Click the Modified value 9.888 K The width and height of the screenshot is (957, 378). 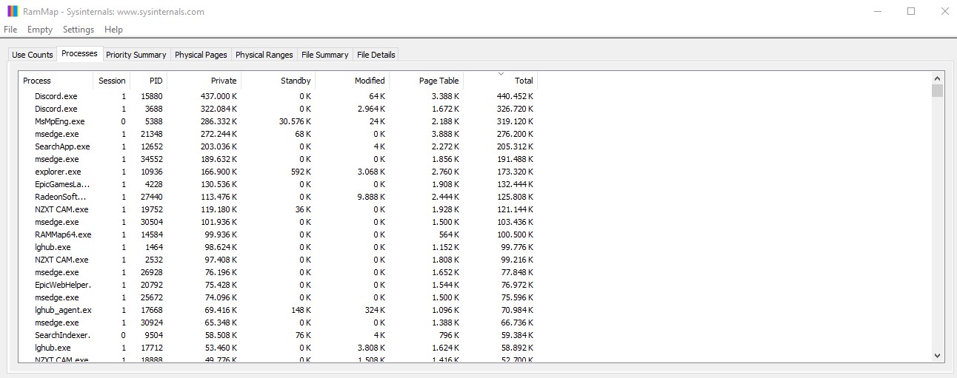pyautogui.click(x=370, y=197)
